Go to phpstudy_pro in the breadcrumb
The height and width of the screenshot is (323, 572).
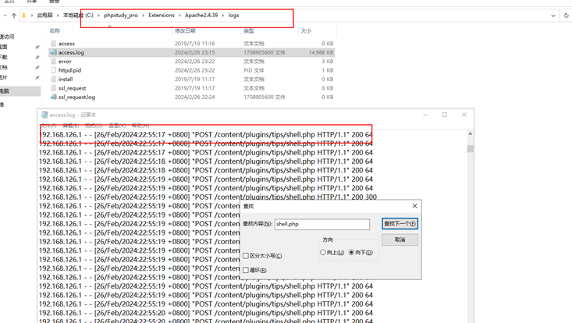pyautogui.click(x=121, y=16)
